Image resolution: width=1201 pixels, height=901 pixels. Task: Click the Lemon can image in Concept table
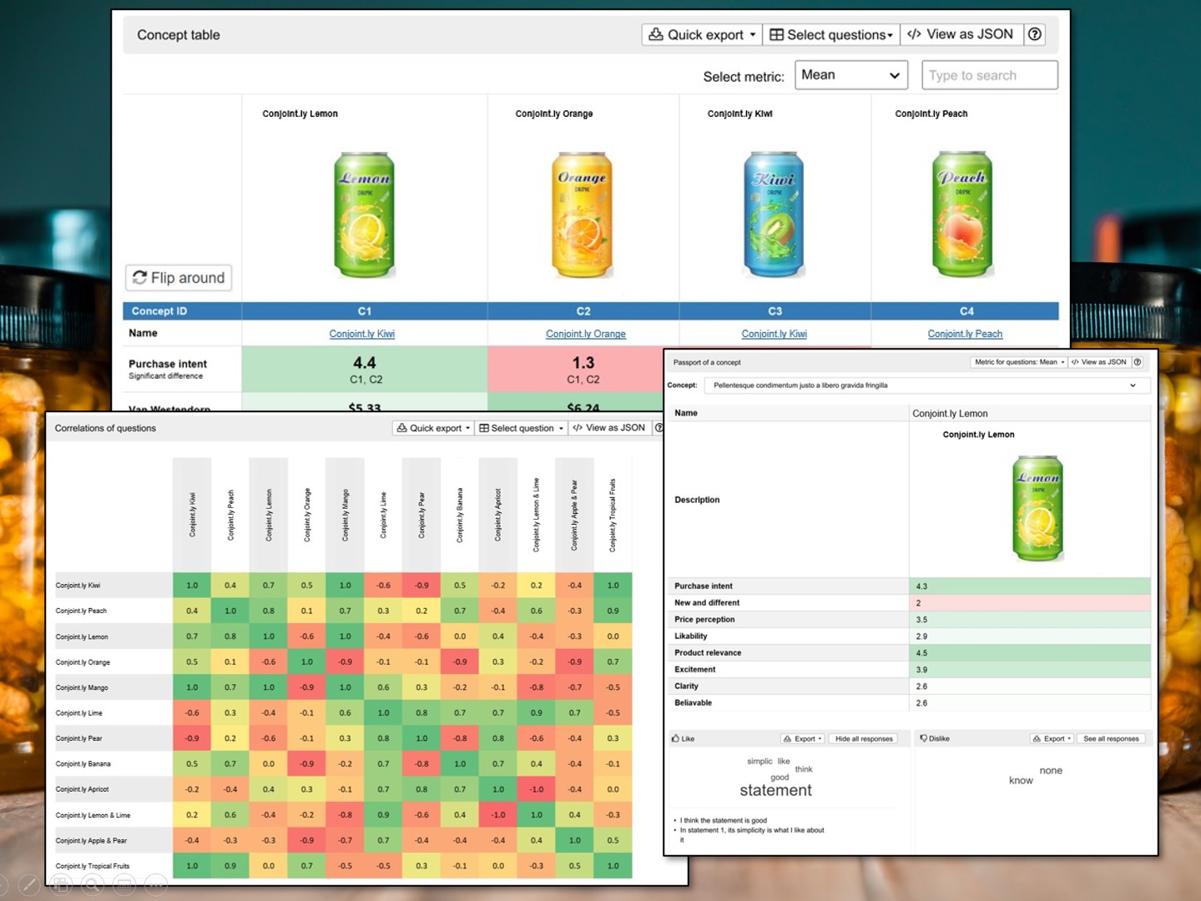364,214
